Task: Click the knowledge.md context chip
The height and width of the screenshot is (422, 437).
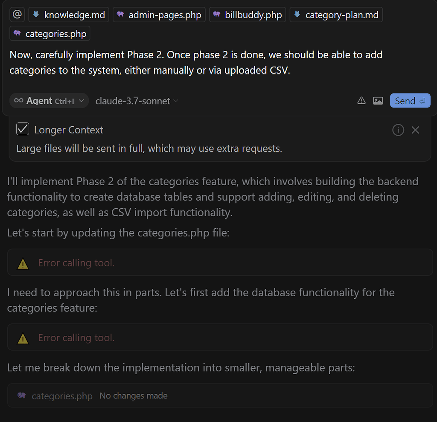Action: pos(69,15)
